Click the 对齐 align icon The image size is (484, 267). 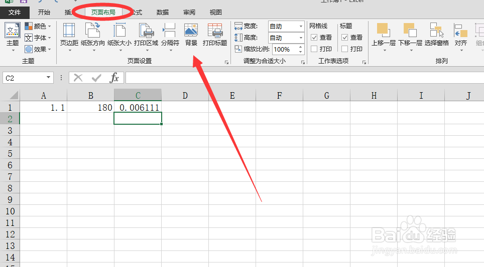click(460, 31)
